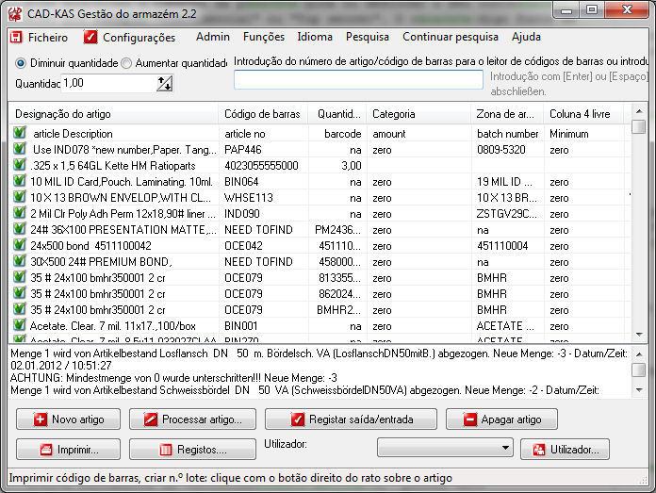Screen dimensions: 656x493
Task: Click the Configurações checkmark icon
Action: [90, 38]
